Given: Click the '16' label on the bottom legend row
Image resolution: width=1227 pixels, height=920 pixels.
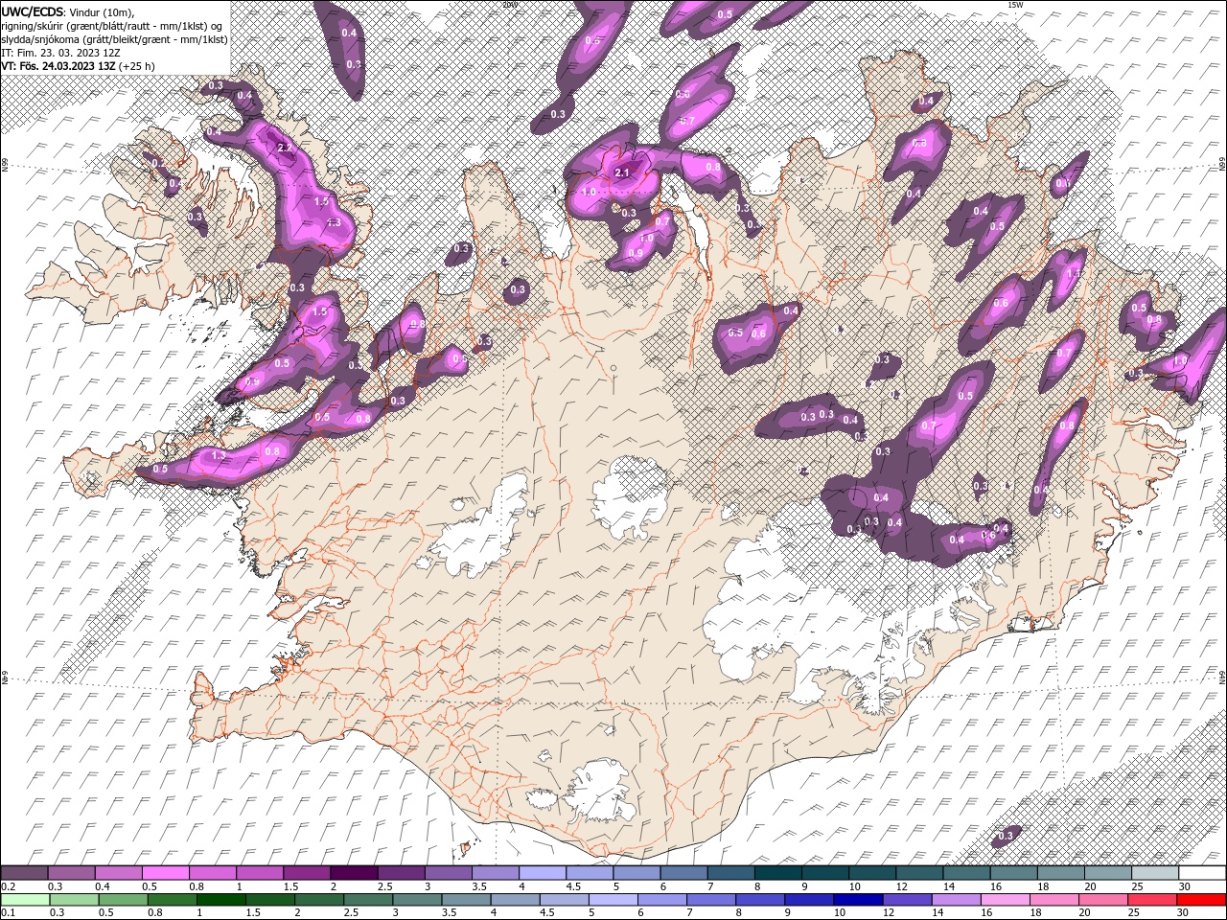Looking at the screenshot, I should coord(986,912).
